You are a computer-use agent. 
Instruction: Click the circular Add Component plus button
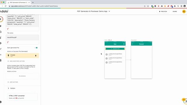(1, 19)
